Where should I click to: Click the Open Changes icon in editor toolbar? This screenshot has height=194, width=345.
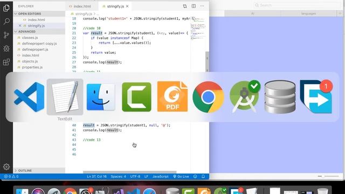tap(185, 6)
